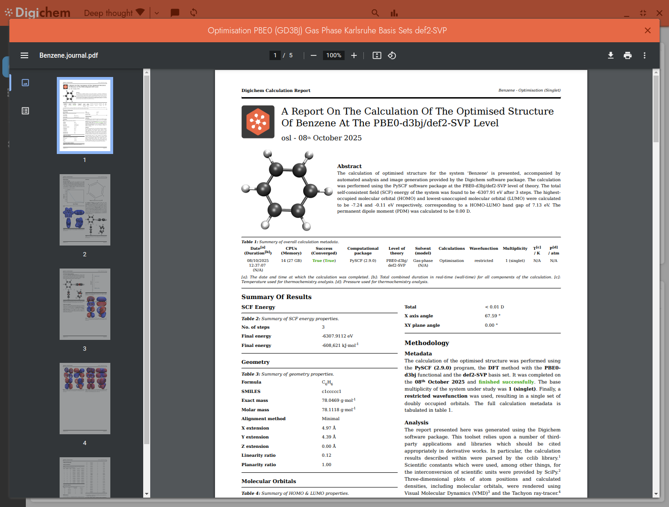Dismiss the Optimisation PBE0 banner
The height and width of the screenshot is (507, 669).
647,30
